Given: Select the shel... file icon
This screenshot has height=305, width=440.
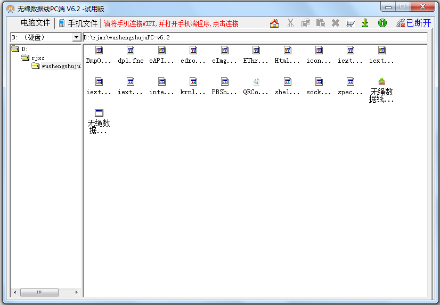Looking at the screenshot, I should click(x=287, y=86).
